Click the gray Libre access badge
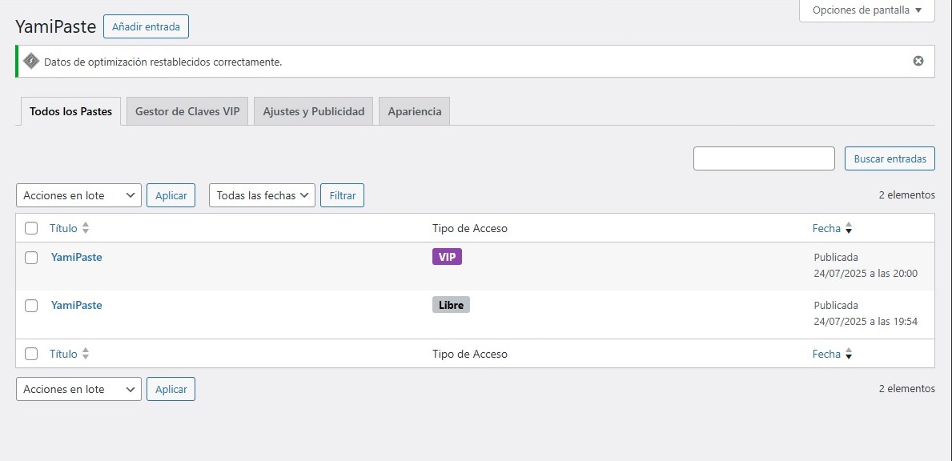Viewport: 952px width, 461px height. pyautogui.click(x=451, y=305)
